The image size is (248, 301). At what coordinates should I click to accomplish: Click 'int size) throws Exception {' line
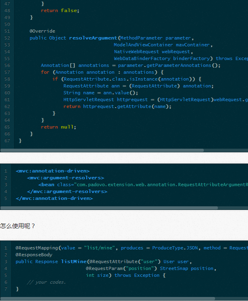pyautogui.click(x=126, y=275)
